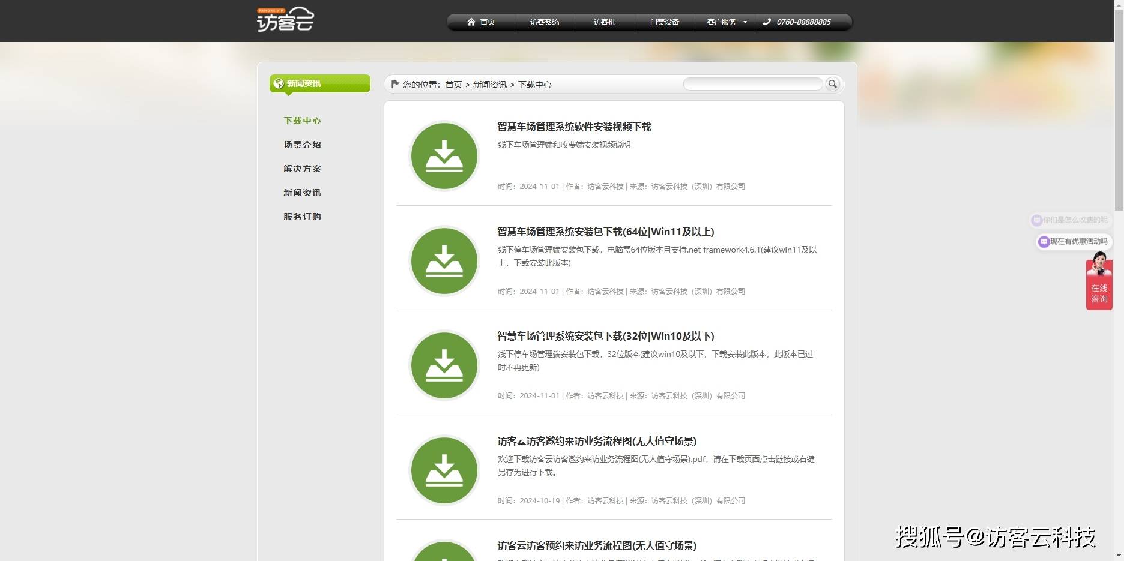Open 访客系统 in the top navigation

544,22
